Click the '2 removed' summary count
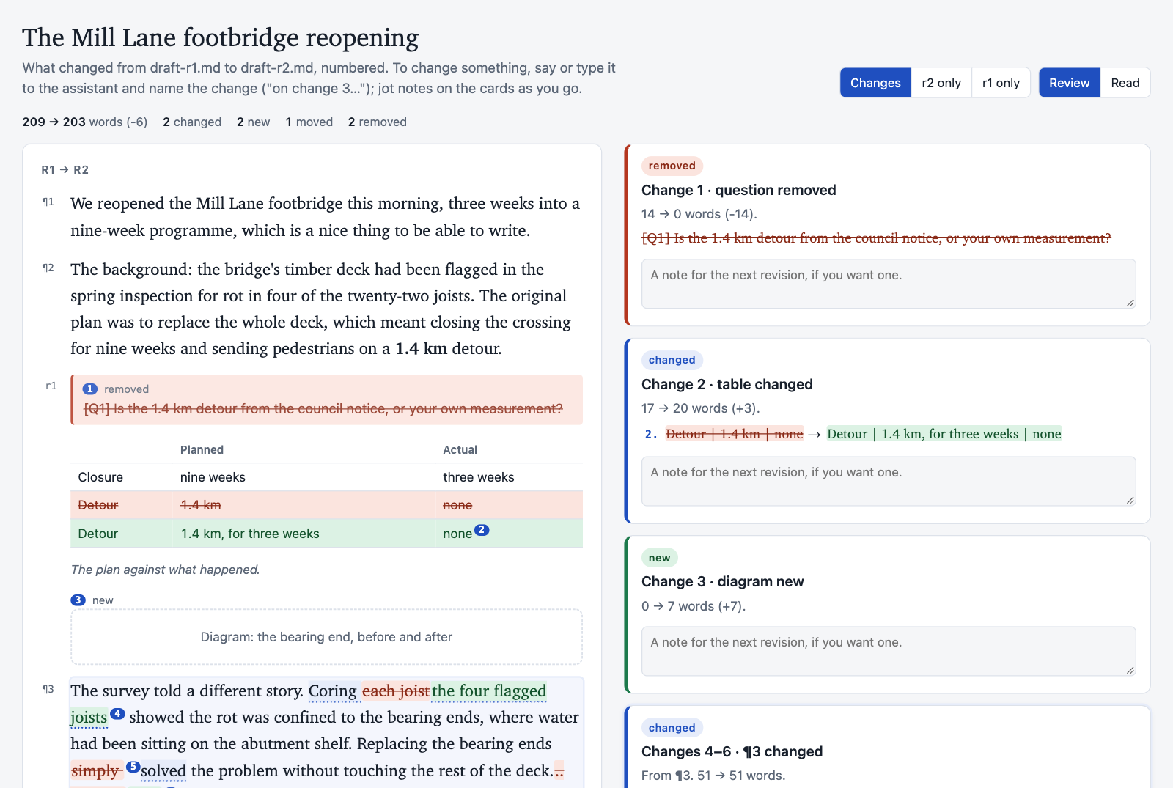This screenshot has height=788, width=1173. pyautogui.click(x=378, y=122)
